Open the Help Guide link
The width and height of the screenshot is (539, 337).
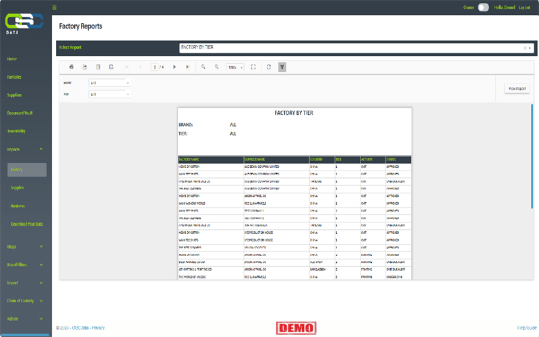click(528, 328)
